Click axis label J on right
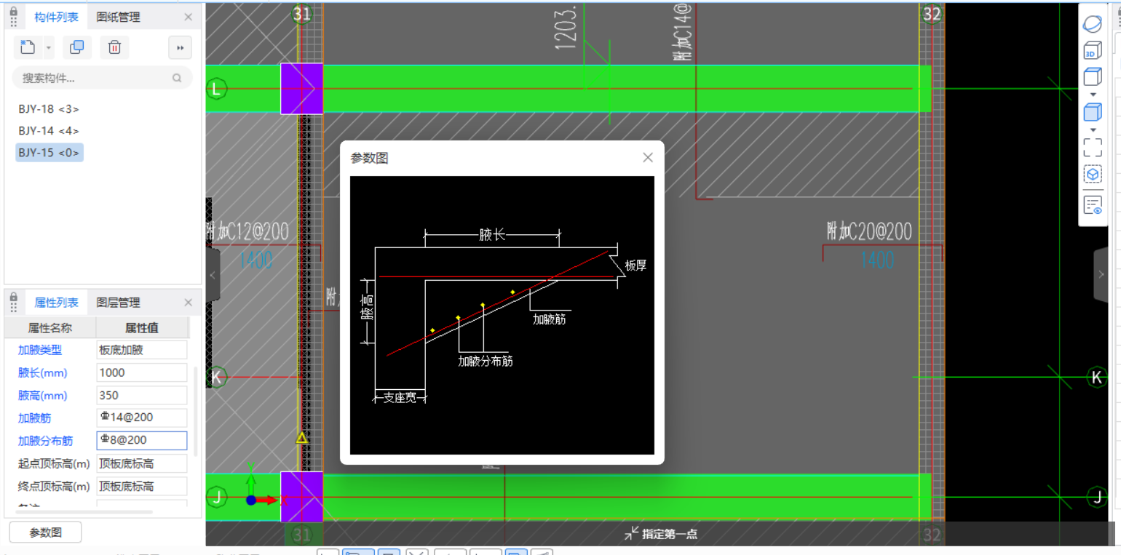The height and width of the screenshot is (555, 1121). pos(1097,498)
